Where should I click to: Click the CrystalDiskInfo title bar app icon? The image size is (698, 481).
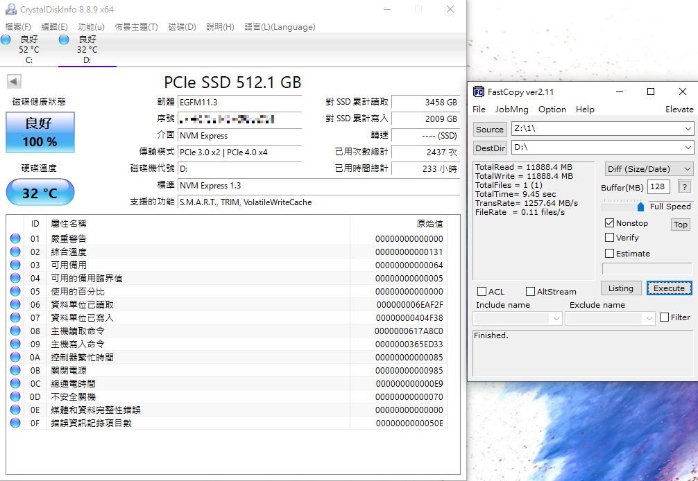click(x=10, y=9)
